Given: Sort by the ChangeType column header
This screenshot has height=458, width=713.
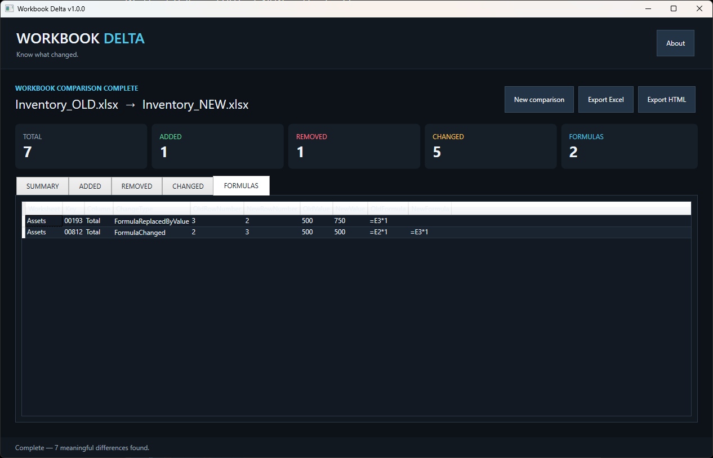Looking at the screenshot, I should [x=151, y=209].
